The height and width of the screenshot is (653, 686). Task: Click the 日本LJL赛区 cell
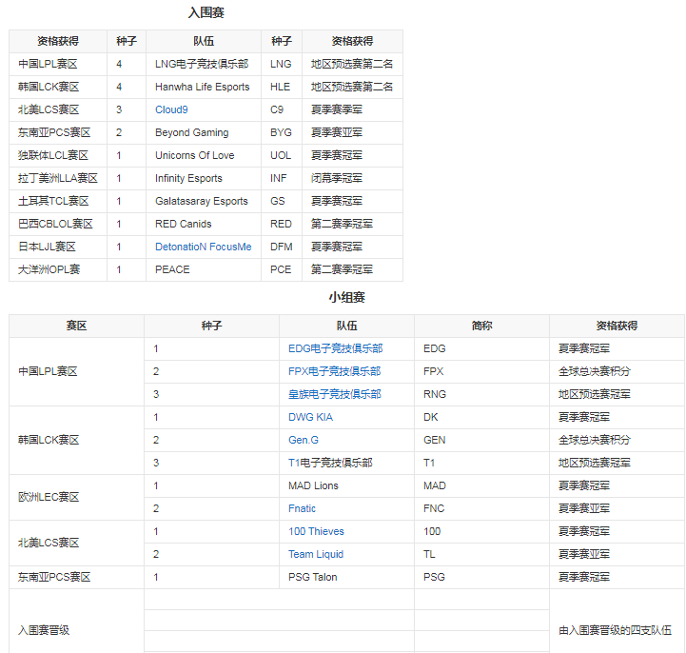point(58,247)
